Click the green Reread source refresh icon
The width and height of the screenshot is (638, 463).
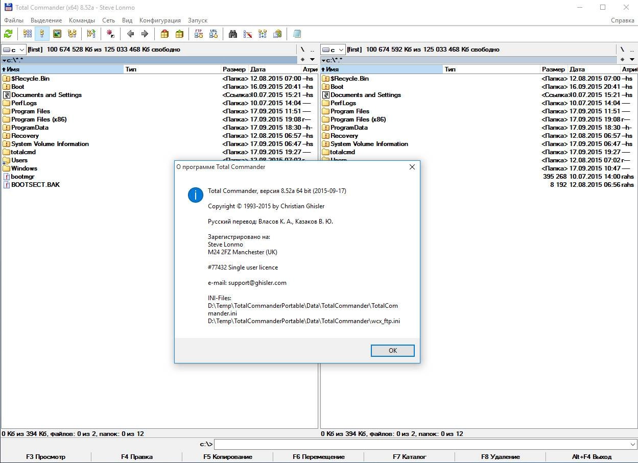tap(8, 34)
